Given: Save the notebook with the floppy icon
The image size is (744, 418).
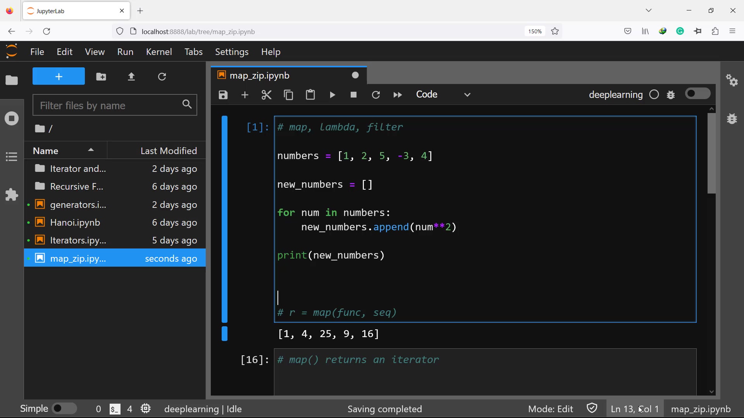Looking at the screenshot, I should [223, 95].
